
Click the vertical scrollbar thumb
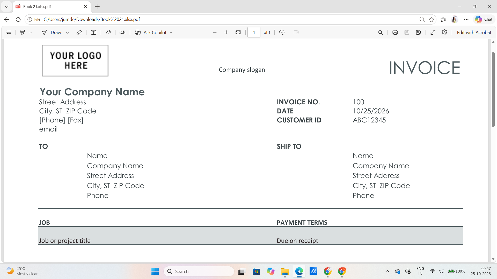[493, 89]
